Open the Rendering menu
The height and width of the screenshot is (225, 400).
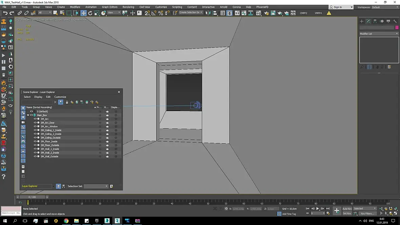pos(128,7)
